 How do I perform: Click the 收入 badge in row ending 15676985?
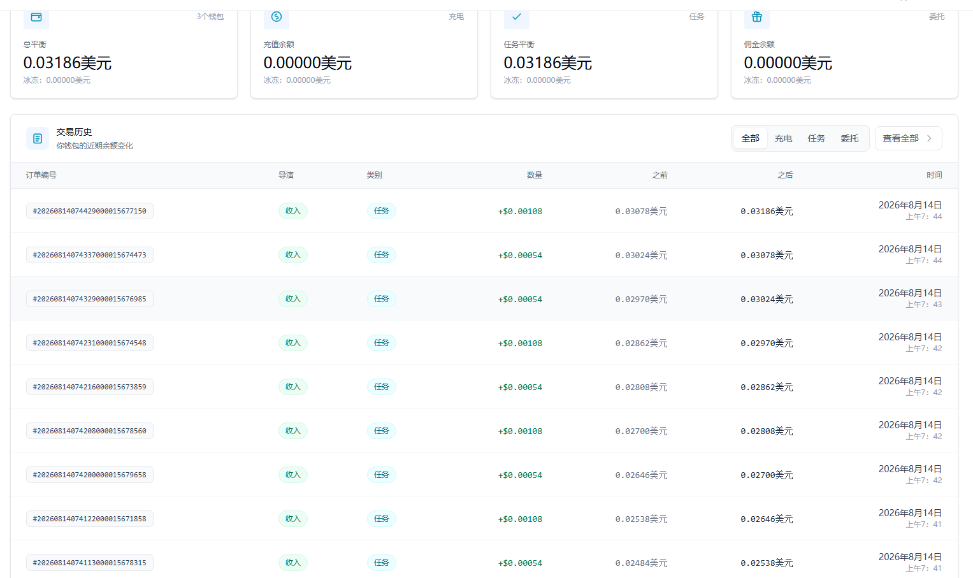pos(293,299)
